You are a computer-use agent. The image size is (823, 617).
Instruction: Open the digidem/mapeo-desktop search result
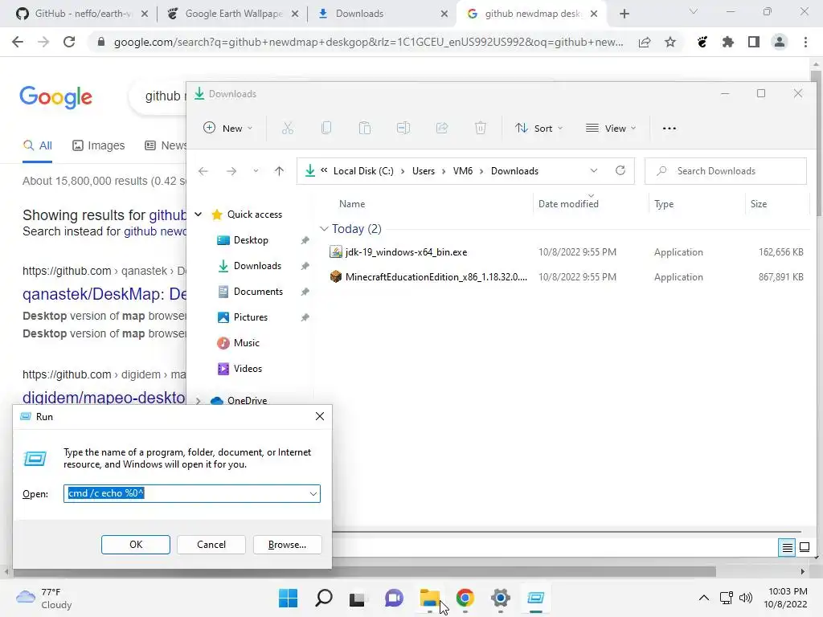point(104,397)
